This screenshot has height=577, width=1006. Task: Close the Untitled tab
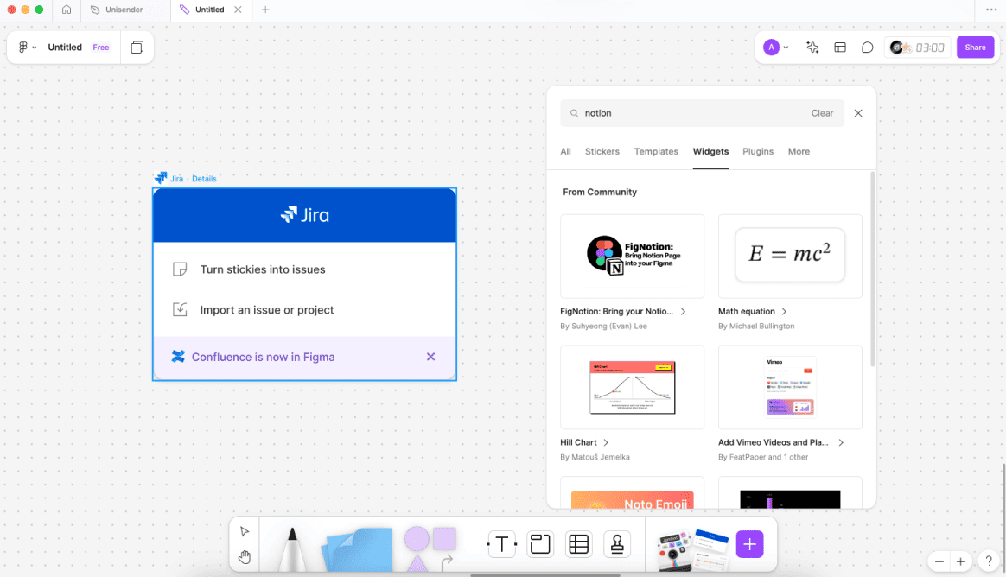point(238,10)
